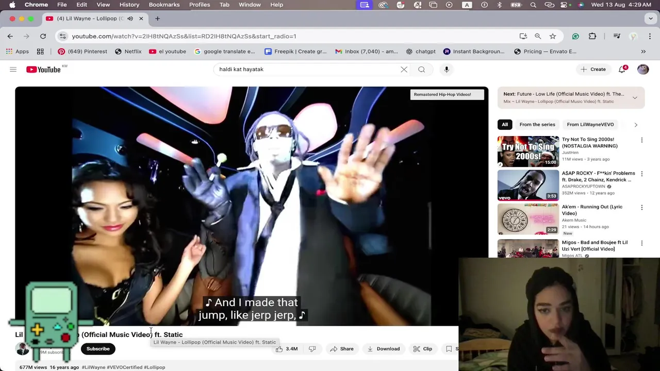Start voice search with the microphone
Viewport: 660px width, 371px height.
tap(447, 69)
